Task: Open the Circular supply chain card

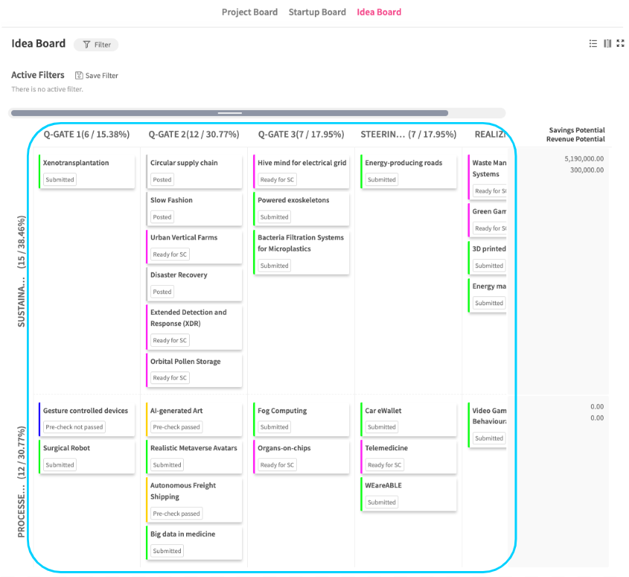Action: click(x=184, y=163)
